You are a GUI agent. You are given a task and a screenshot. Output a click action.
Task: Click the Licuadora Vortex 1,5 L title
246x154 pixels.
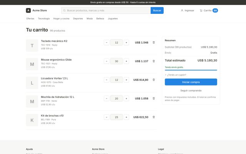55,78
